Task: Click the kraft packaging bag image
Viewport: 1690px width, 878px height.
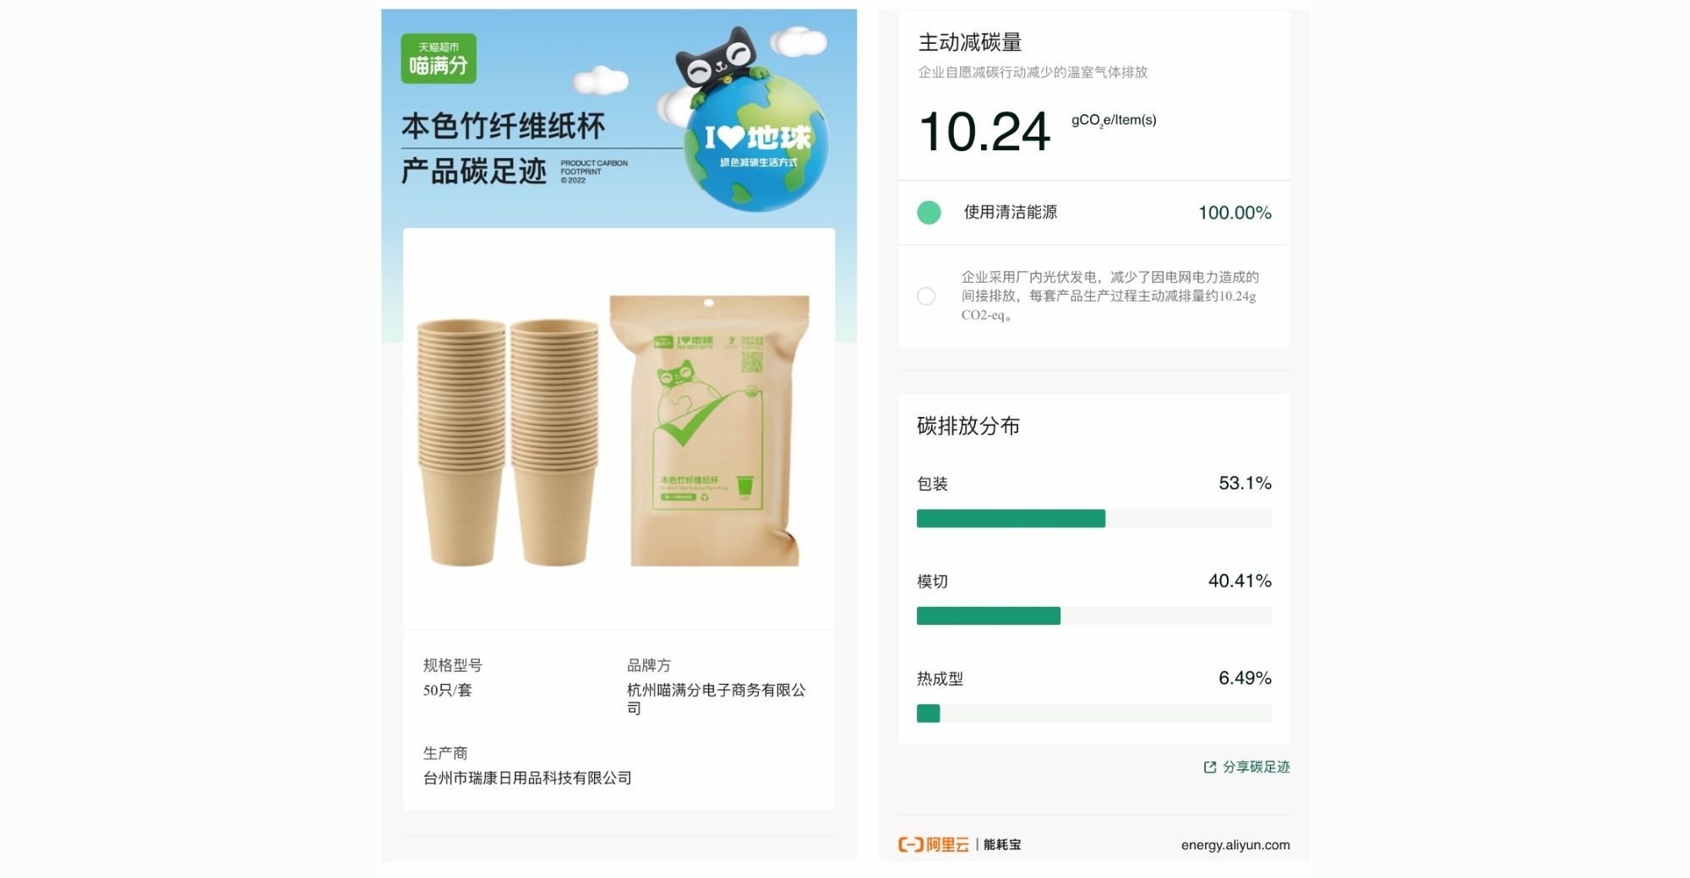Action: pos(710,431)
